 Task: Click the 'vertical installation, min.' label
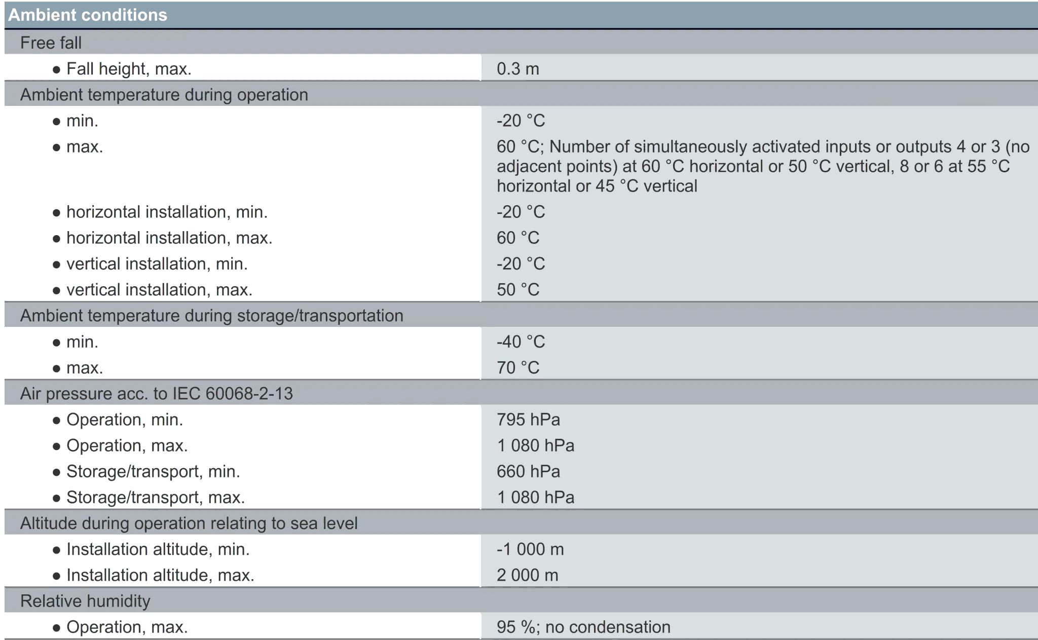157,263
